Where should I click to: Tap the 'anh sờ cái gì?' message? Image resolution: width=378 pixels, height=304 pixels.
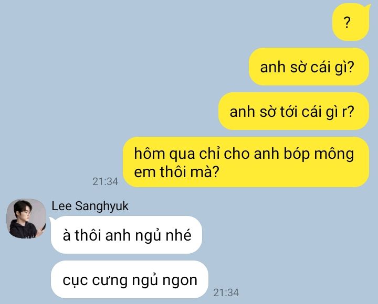tap(309, 67)
